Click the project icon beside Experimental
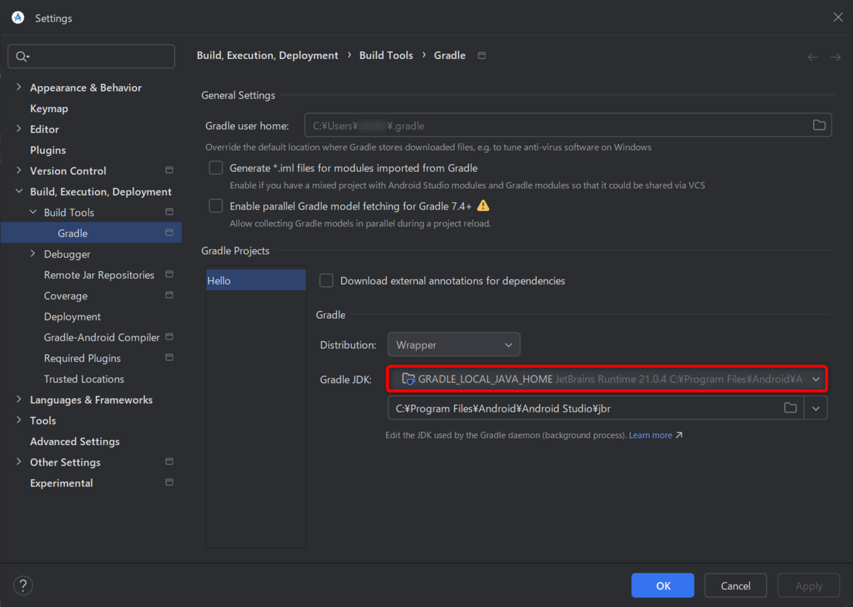 point(169,483)
